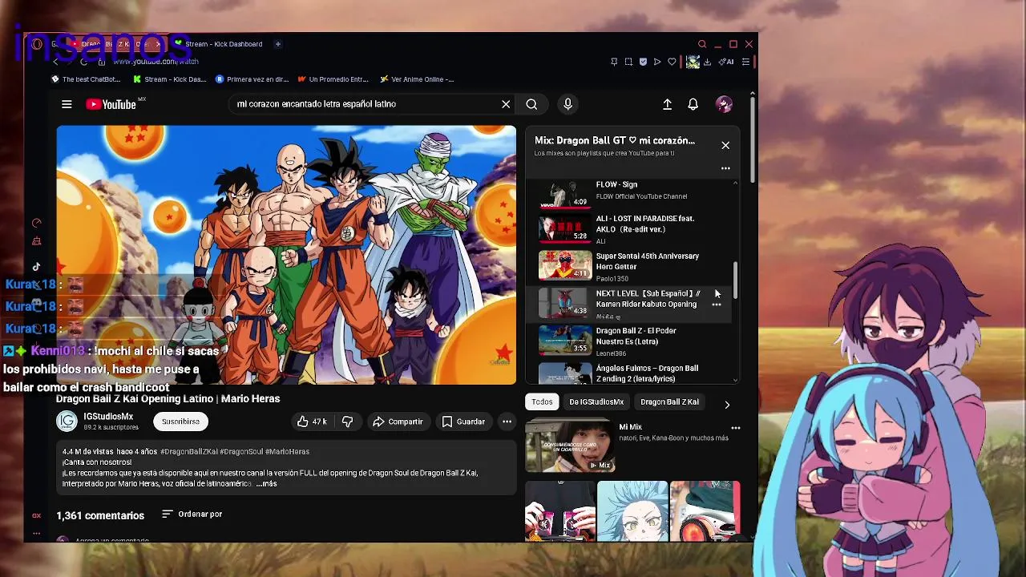Dislike the Dragon Ball Z Kai video
Screen dimensions: 1026x577
(x=347, y=422)
